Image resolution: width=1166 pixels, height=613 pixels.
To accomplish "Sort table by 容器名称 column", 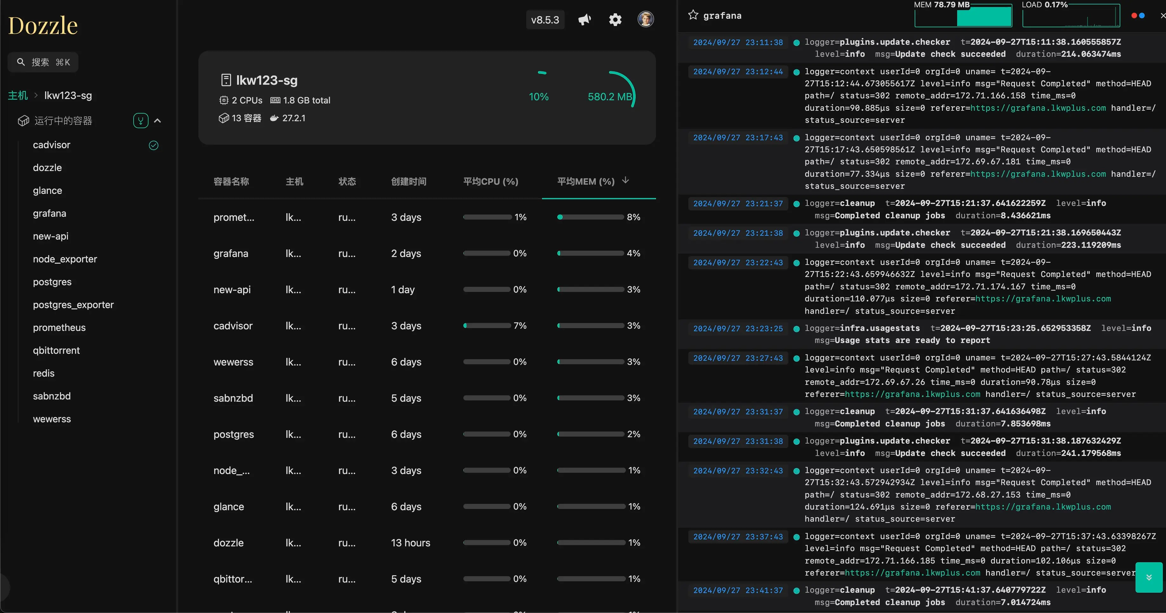I will point(231,181).
